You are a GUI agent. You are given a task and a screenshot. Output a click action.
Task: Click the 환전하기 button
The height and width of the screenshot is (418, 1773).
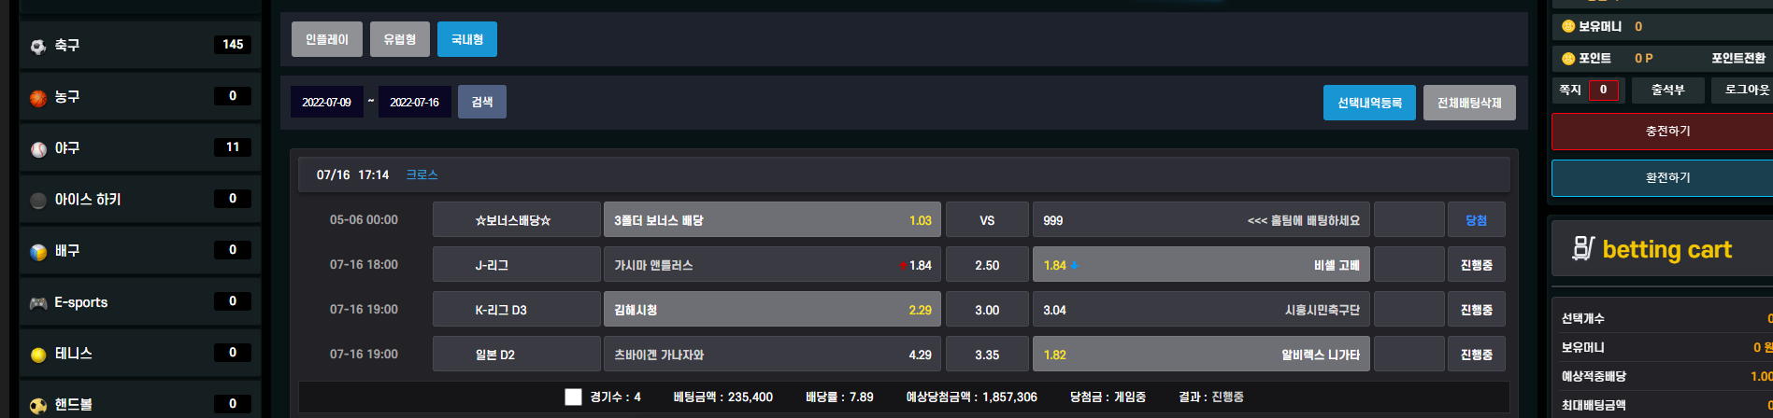pyautogui.click(x=1668, y=177)
